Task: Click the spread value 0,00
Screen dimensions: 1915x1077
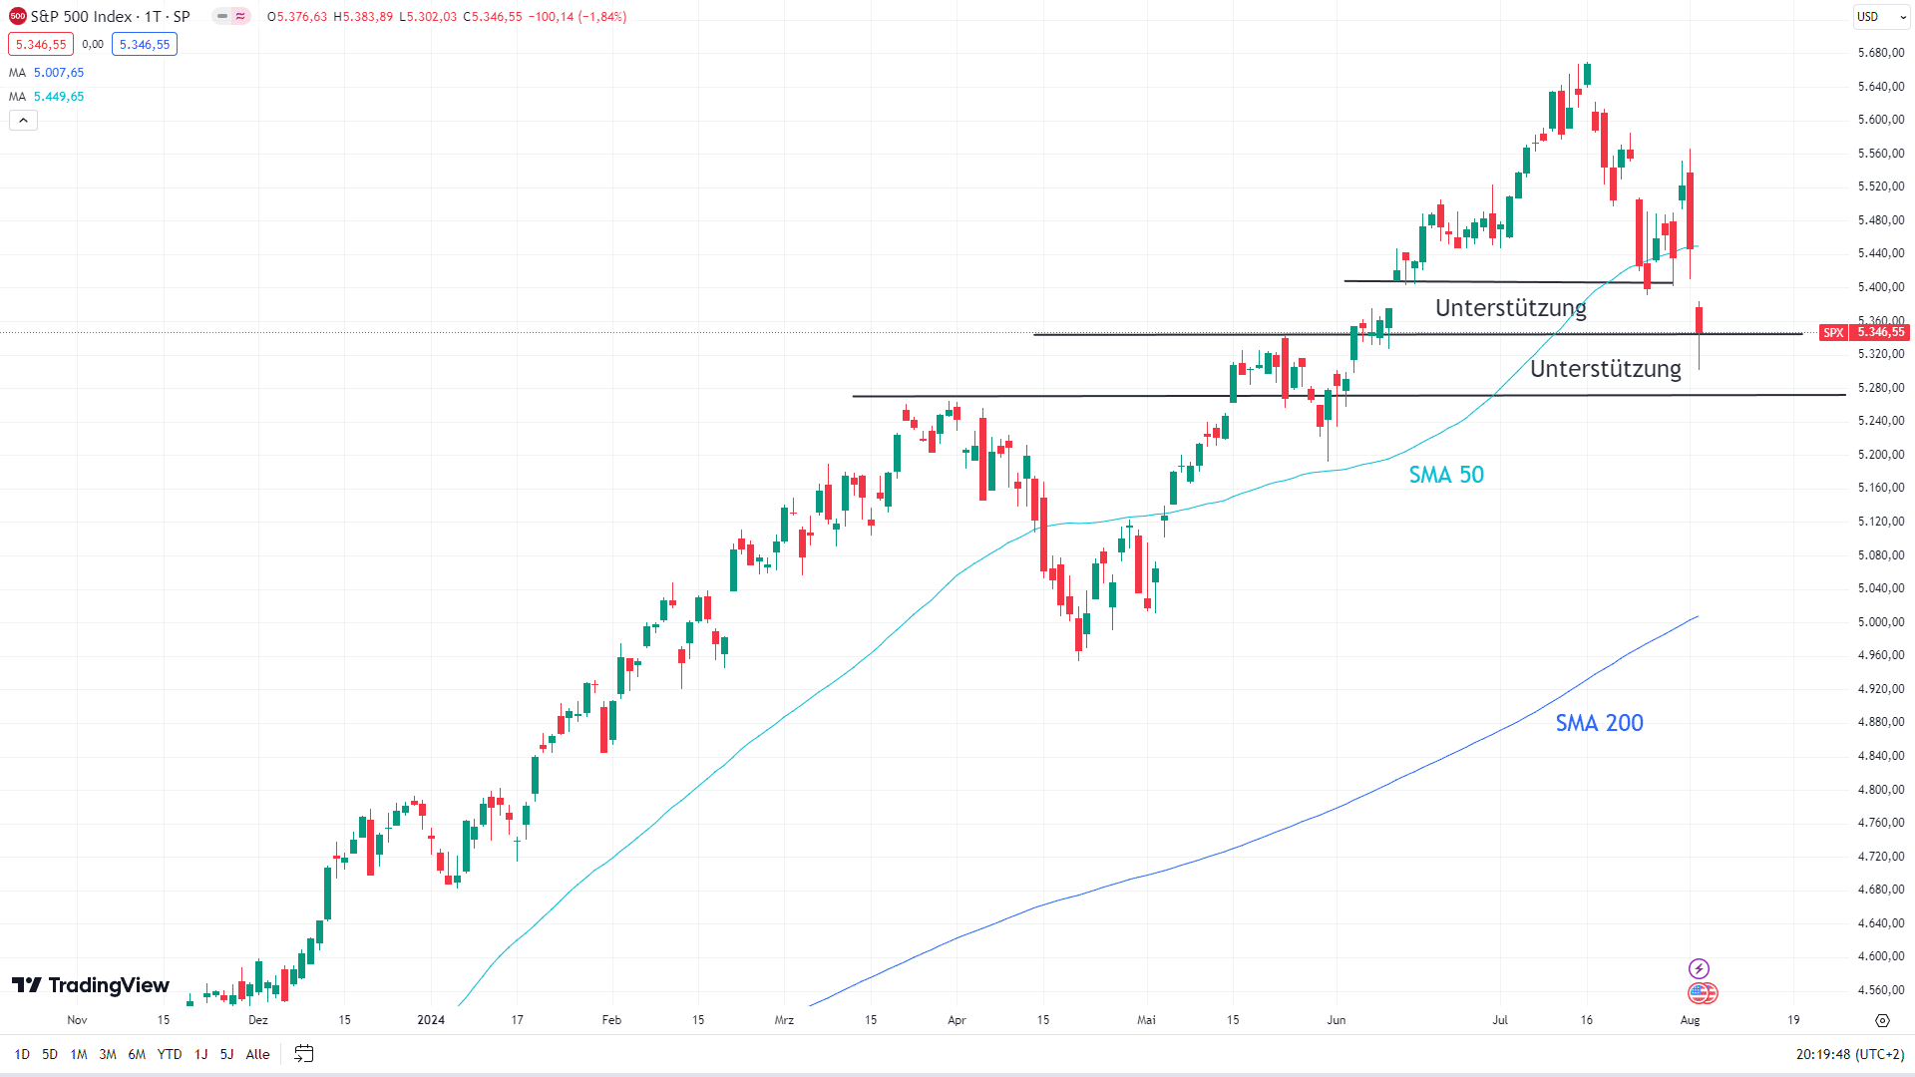Action: (x=93, y=44)
